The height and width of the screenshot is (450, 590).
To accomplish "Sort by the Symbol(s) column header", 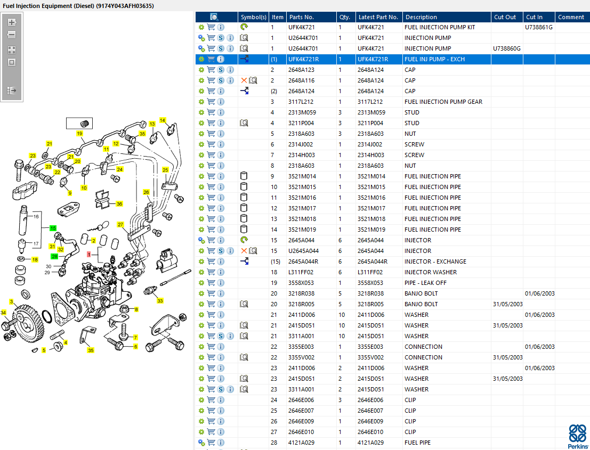I will pyautogui.click(x=253, y=17).
